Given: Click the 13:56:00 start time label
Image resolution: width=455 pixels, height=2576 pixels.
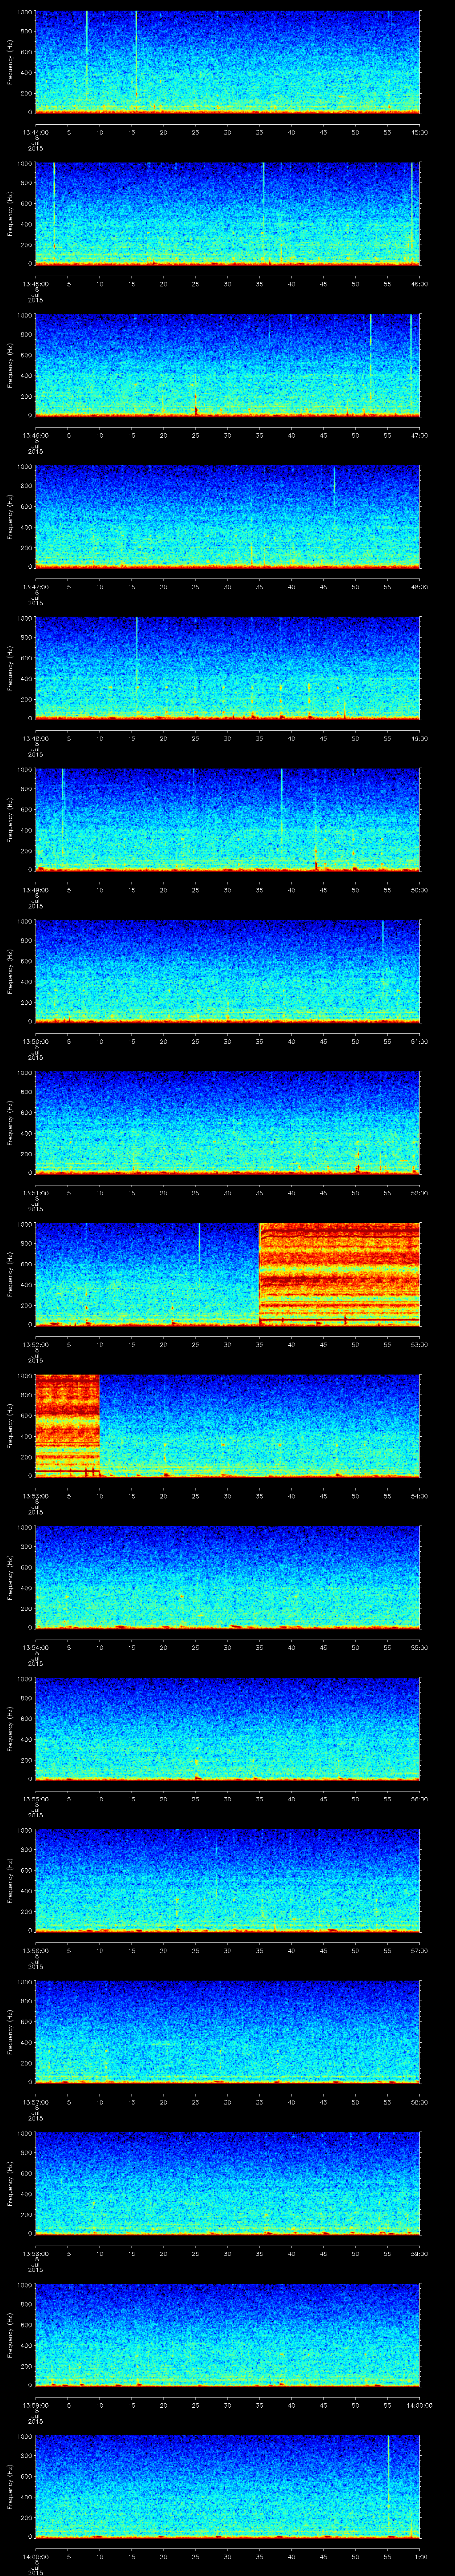Looking at the screenshot, I should coord(35,1950).
